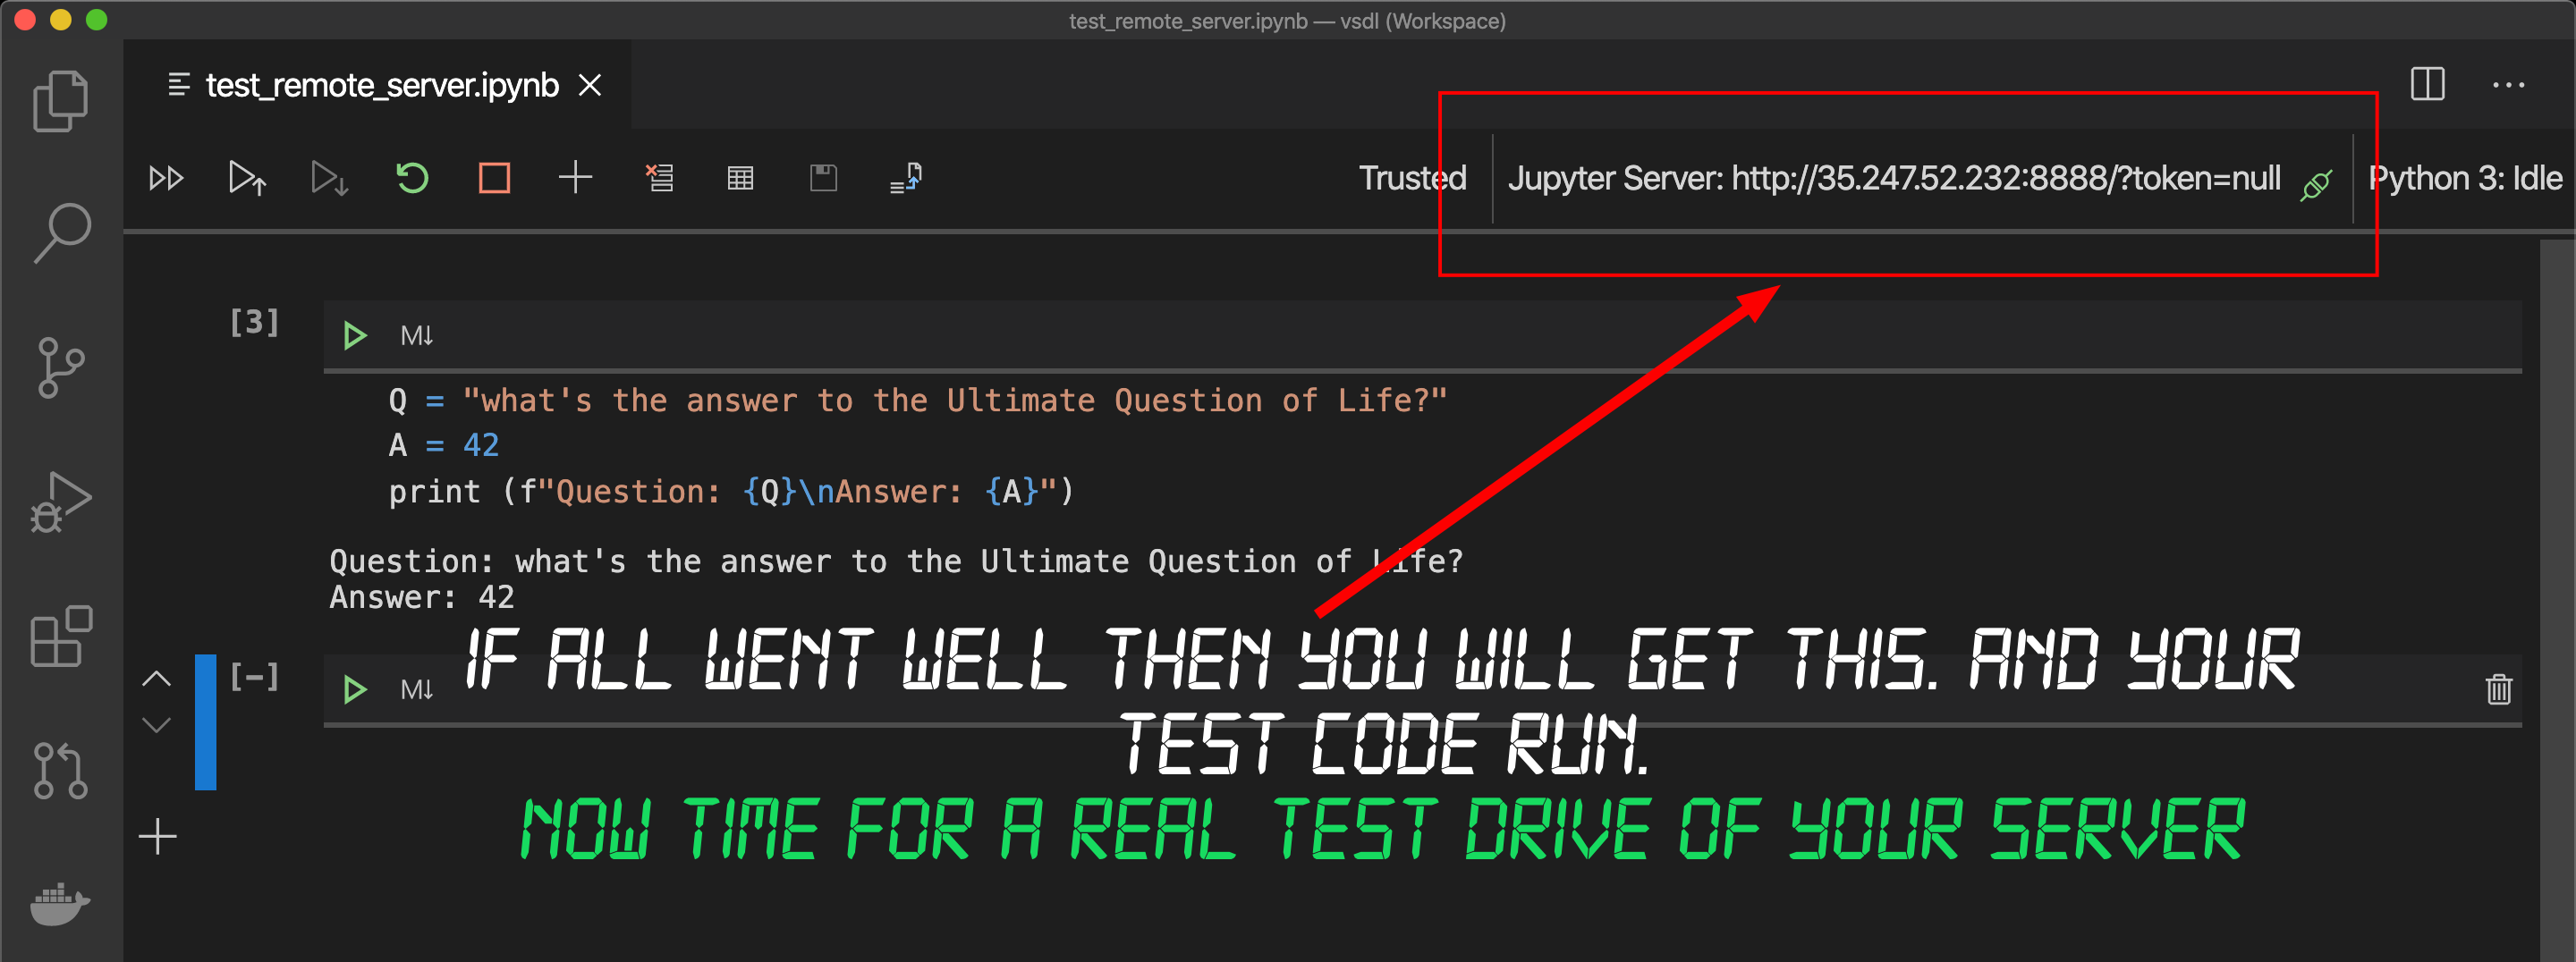This screenshot has width=2576, height=962.
Task: Open the Extensions view
Action: click(x=61, y=636)
